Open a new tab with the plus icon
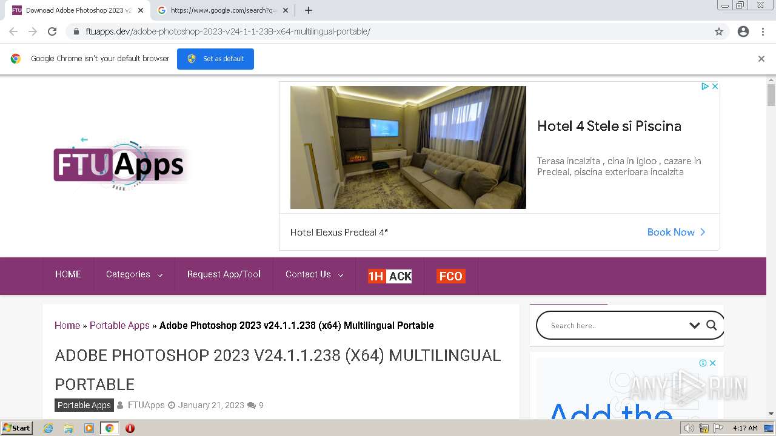Viewport: 776px width, 436px height. [x=309, y=10]
